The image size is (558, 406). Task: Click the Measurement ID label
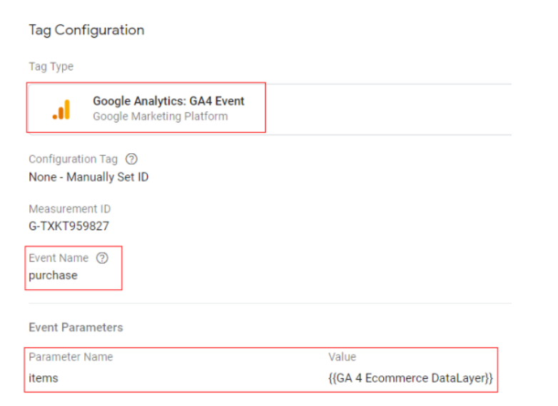tap(70, 209)
